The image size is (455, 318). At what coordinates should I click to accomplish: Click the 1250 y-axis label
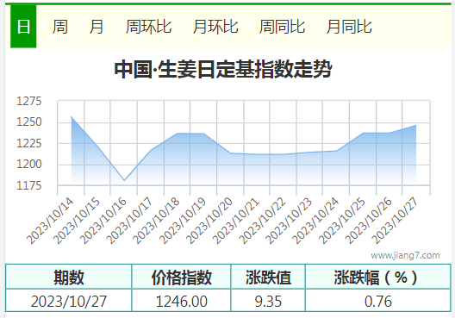click(x=29, y=122)
